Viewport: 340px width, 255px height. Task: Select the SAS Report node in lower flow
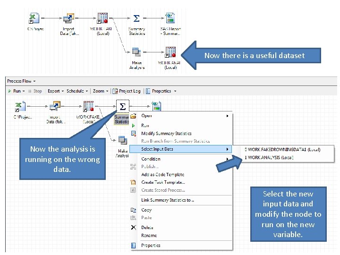click(156, 106)
